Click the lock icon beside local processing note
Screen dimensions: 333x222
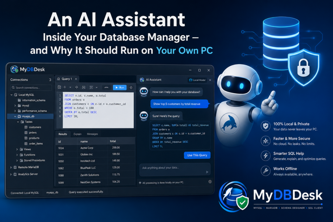tap(140, 183)
